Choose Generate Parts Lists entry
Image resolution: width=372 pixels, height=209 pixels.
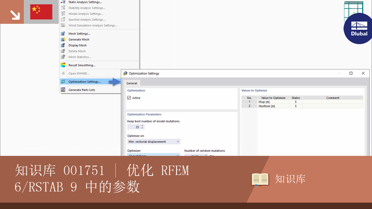pyautogui.click(x=82, y=90)
